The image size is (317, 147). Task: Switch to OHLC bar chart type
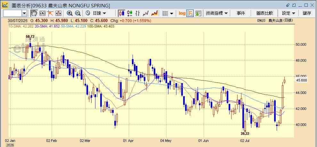[138, 13]
